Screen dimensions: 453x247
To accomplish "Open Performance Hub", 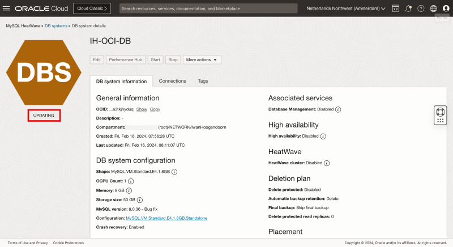I will (x=126, y=60).
